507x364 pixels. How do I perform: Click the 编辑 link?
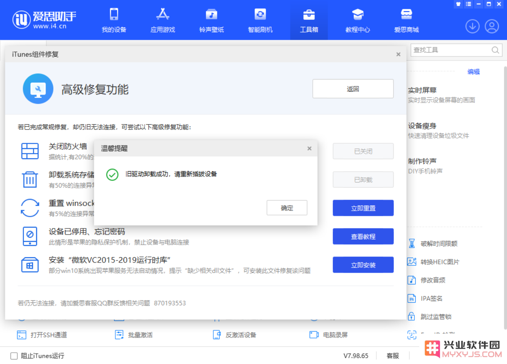(x=474, y=72)
